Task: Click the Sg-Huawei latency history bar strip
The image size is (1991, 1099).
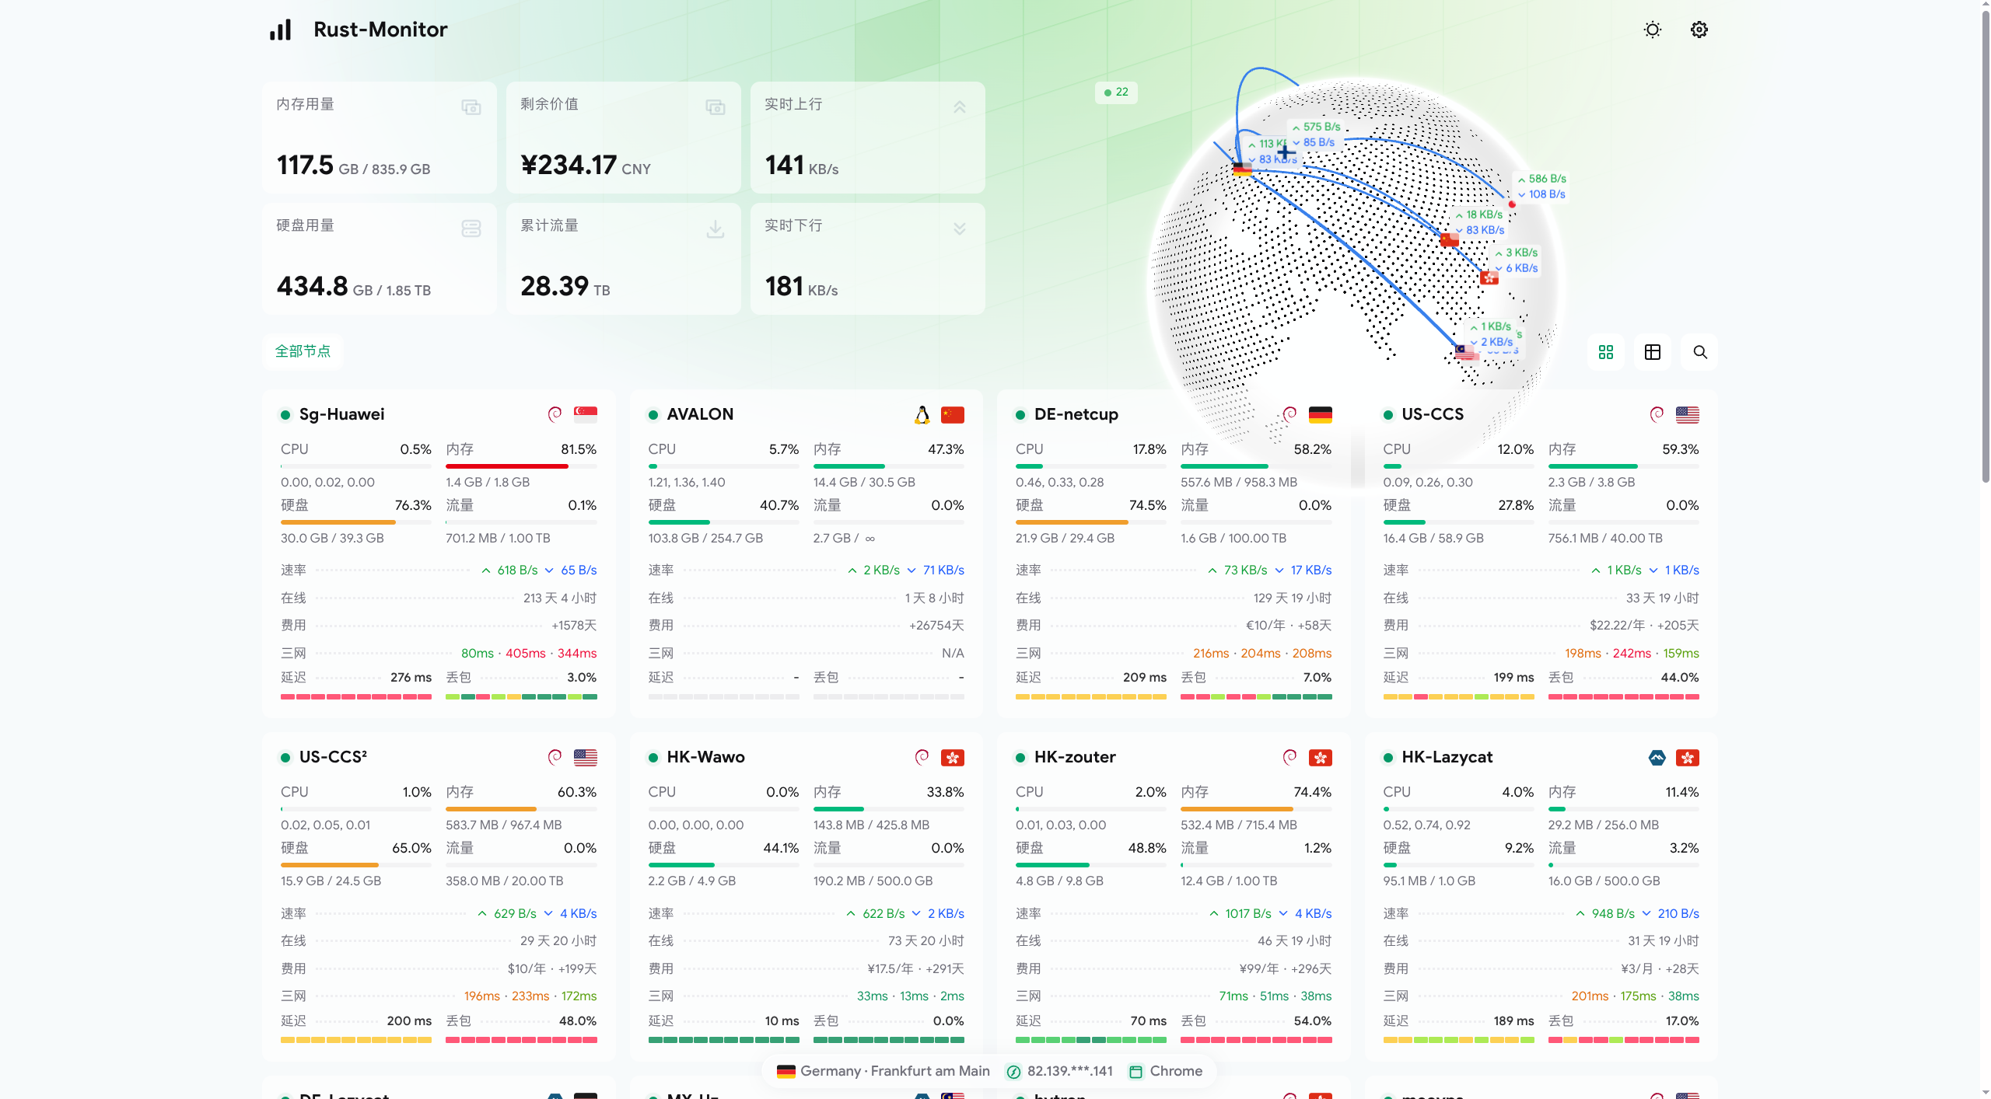Action: [356, 697]
